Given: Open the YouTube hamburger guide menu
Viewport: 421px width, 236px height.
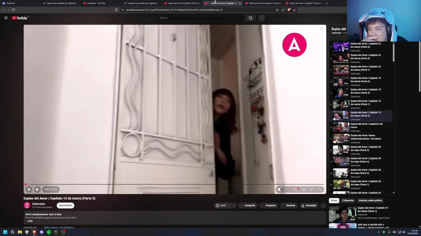Looking at the screenshot, I should (6, 18).
